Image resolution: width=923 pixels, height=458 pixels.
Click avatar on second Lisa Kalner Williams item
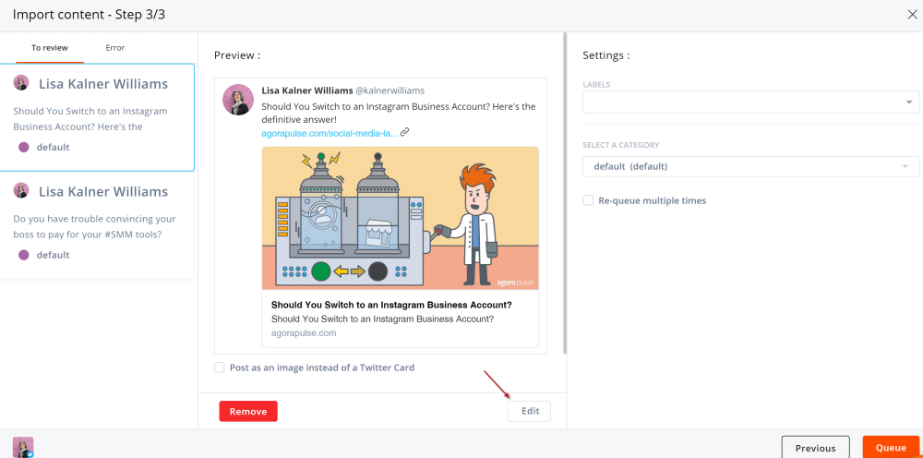click(x=21, y=191)
